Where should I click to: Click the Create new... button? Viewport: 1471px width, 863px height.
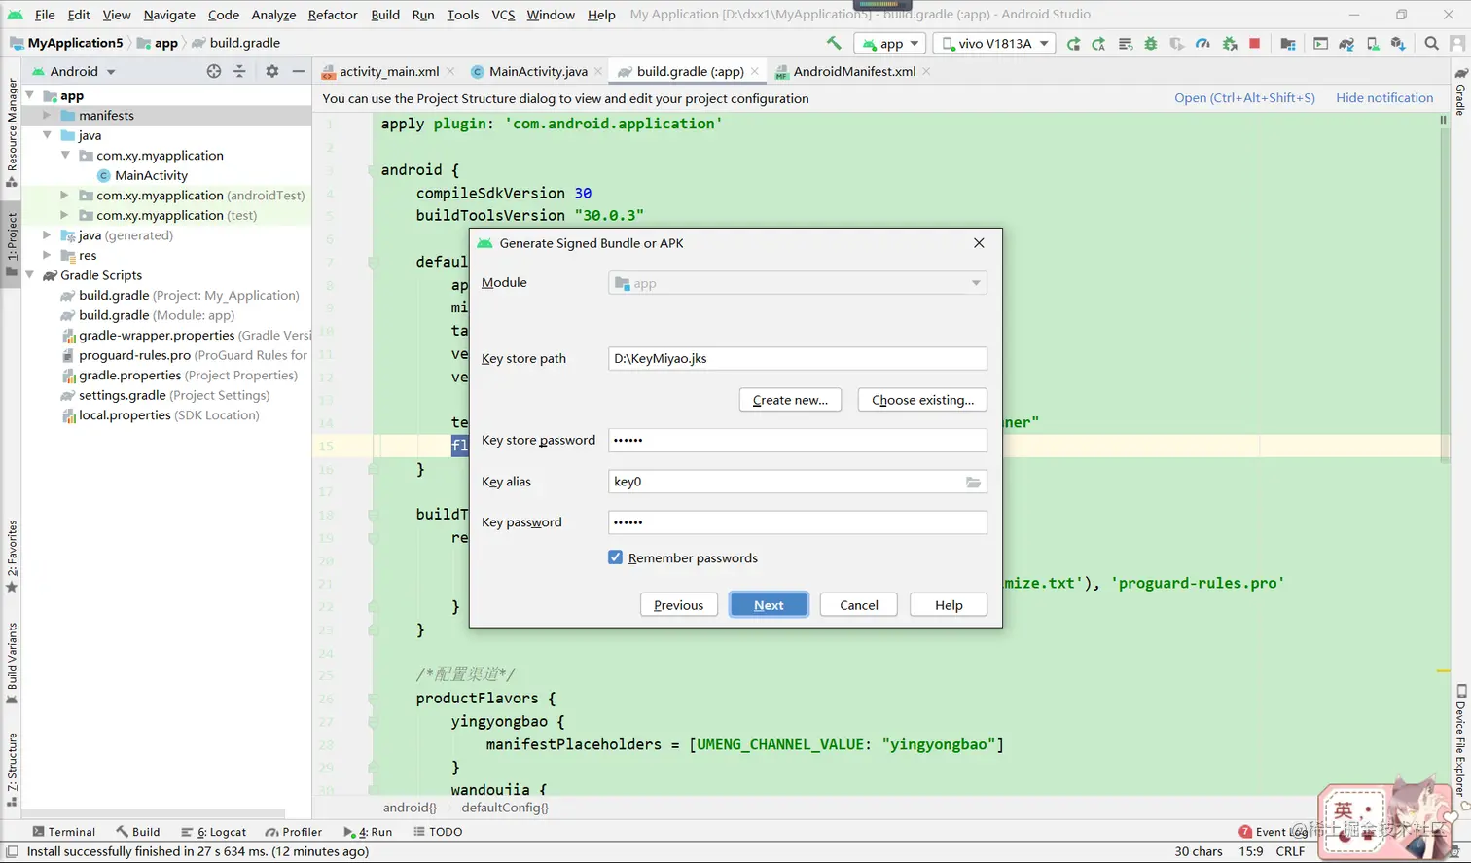tap(790, 400)
